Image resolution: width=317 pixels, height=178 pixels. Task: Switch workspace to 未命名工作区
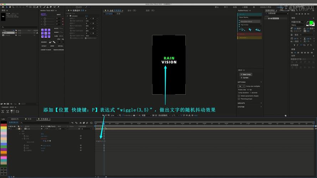pyautogui.click(x=265, y=7)
